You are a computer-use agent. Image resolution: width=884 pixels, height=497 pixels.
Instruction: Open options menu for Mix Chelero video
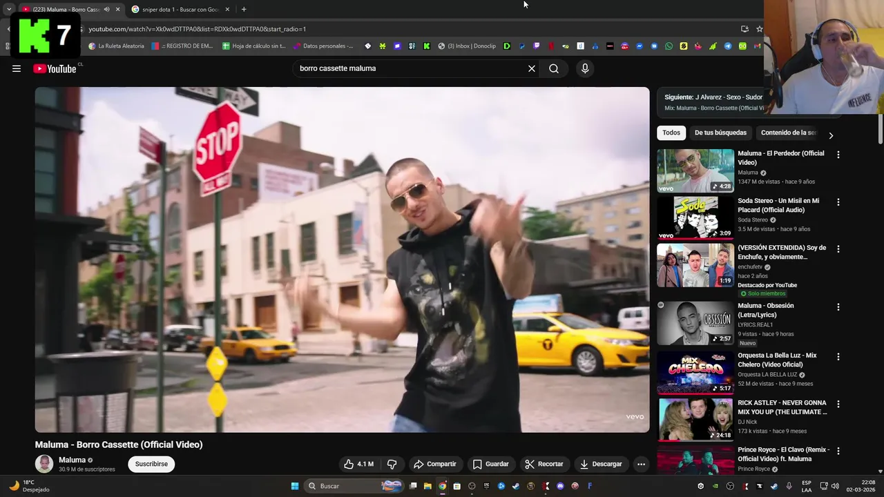pos(838,357)
